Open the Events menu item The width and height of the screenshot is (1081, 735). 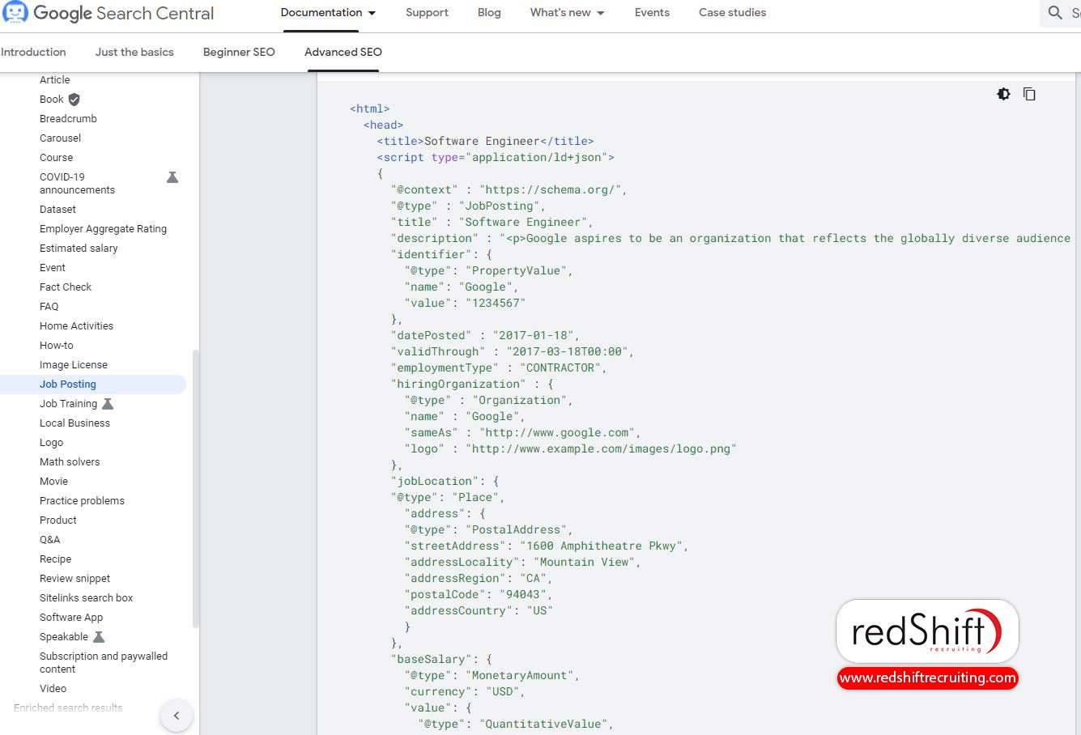(x=652, y=13)
